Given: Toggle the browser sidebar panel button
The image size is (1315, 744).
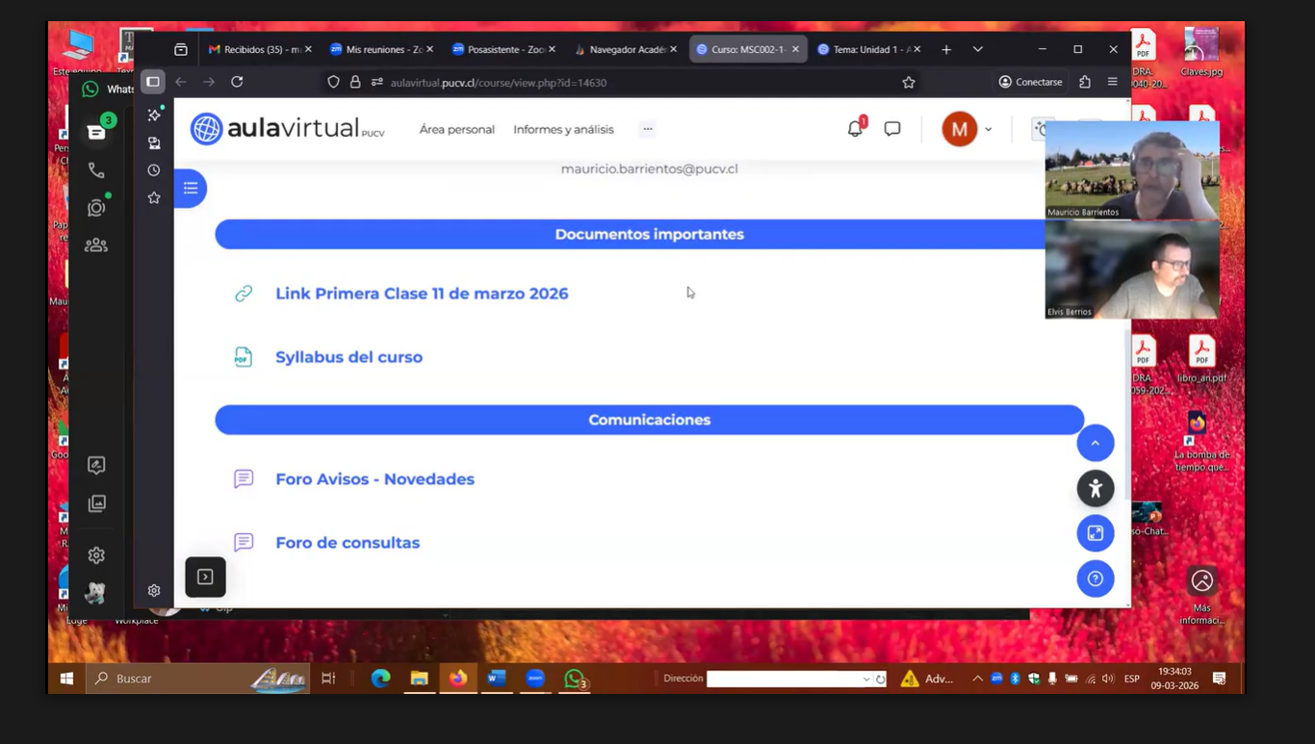Looking at the screenshot, I should tap(153, 82).
